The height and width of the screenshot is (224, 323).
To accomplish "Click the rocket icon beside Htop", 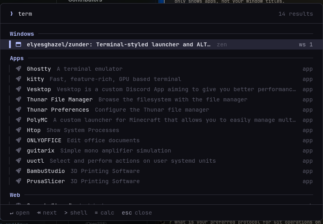I will point(19,130).
